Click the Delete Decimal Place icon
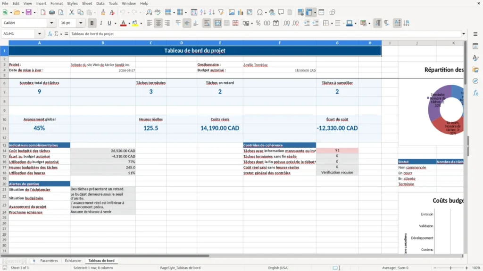The height and width of the screenshot is (271, 483). tap(295, 23)
